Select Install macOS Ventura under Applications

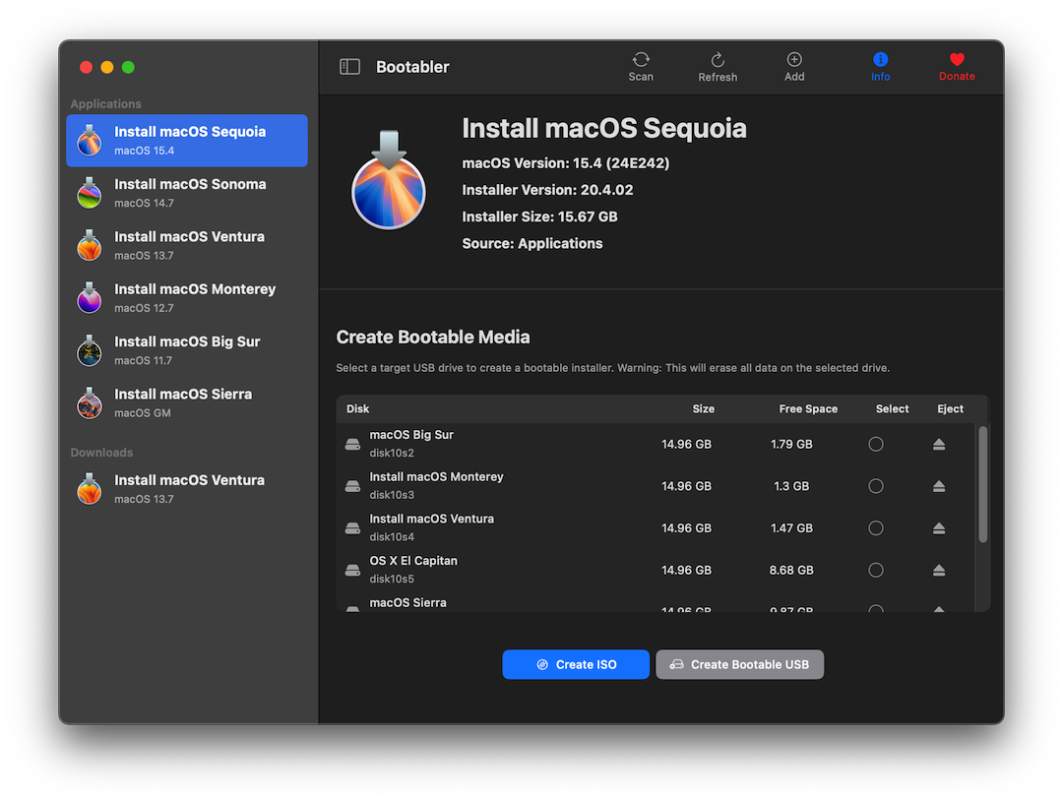[187, 245]
